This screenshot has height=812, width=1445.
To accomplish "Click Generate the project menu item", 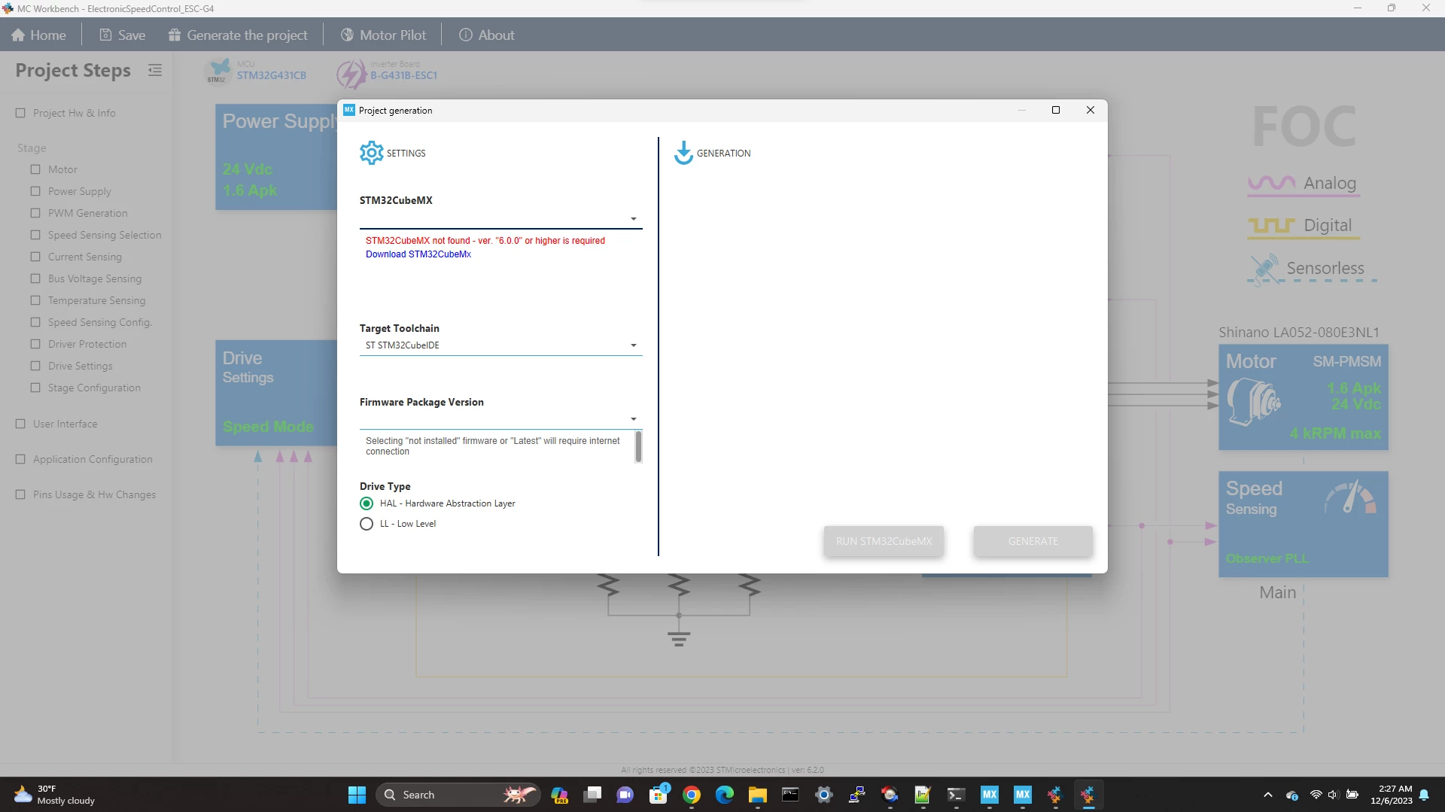I will click(238, 35).
